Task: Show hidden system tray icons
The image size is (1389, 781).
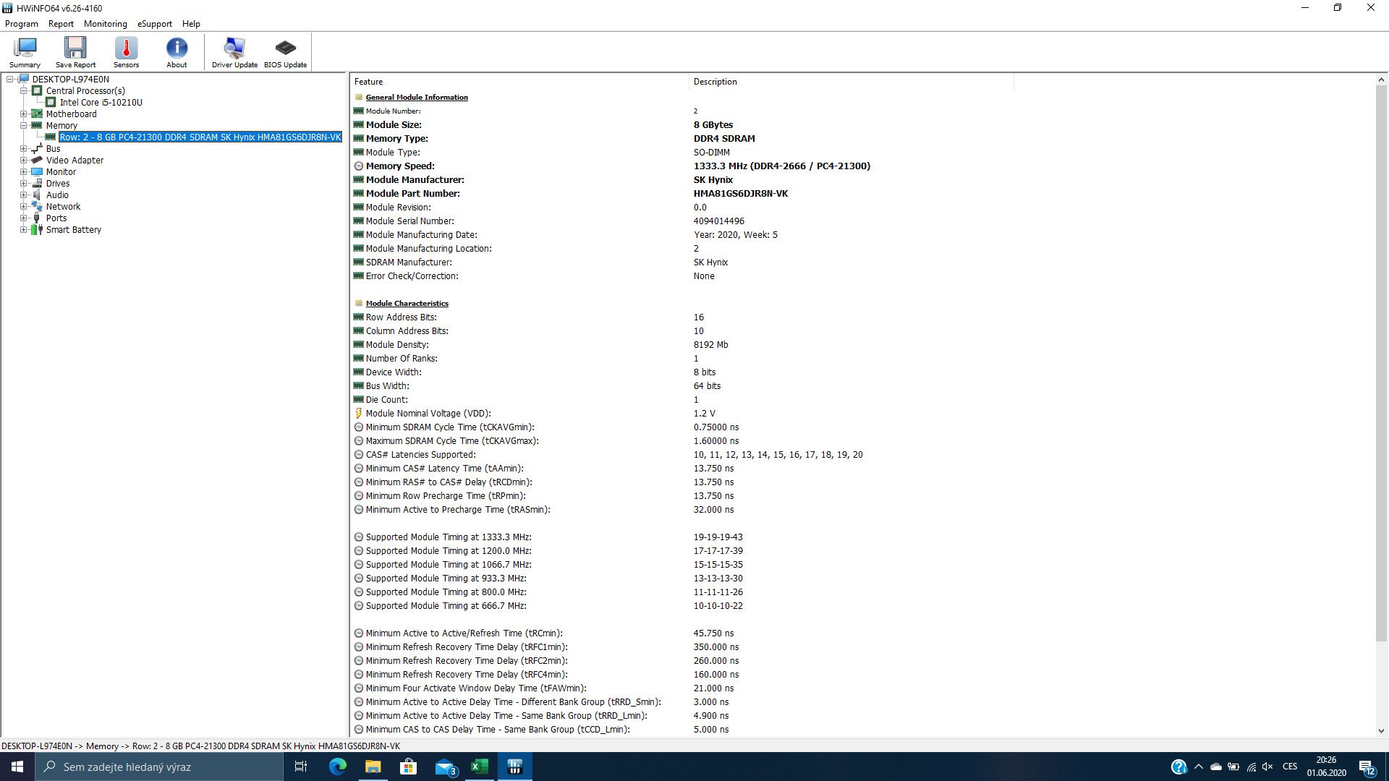Action: coord(1199,767)
